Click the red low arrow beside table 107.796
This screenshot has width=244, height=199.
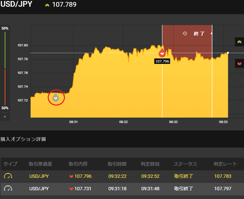pos(71,176)
